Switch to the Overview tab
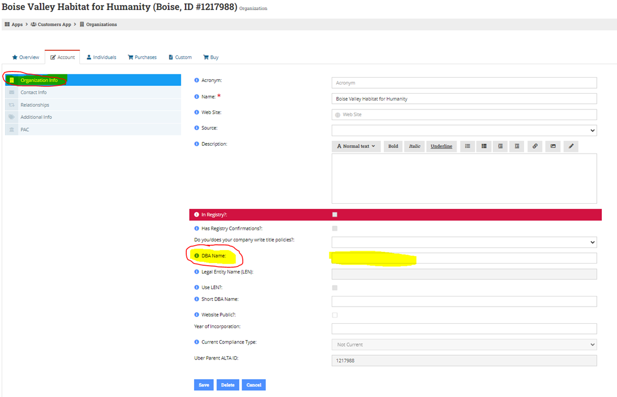The image size is (617, 397). point(26,58)
